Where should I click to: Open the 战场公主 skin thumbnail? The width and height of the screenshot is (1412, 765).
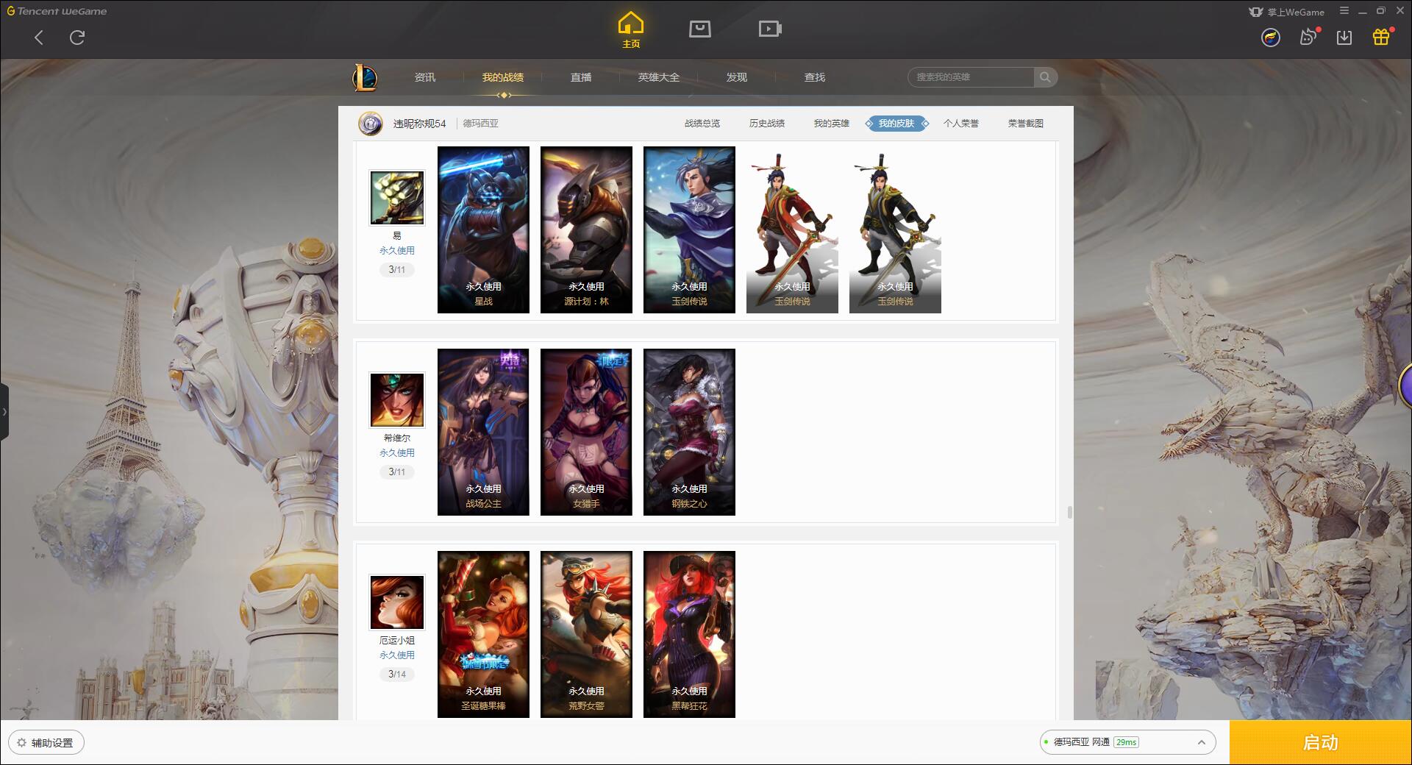point(483,432)
